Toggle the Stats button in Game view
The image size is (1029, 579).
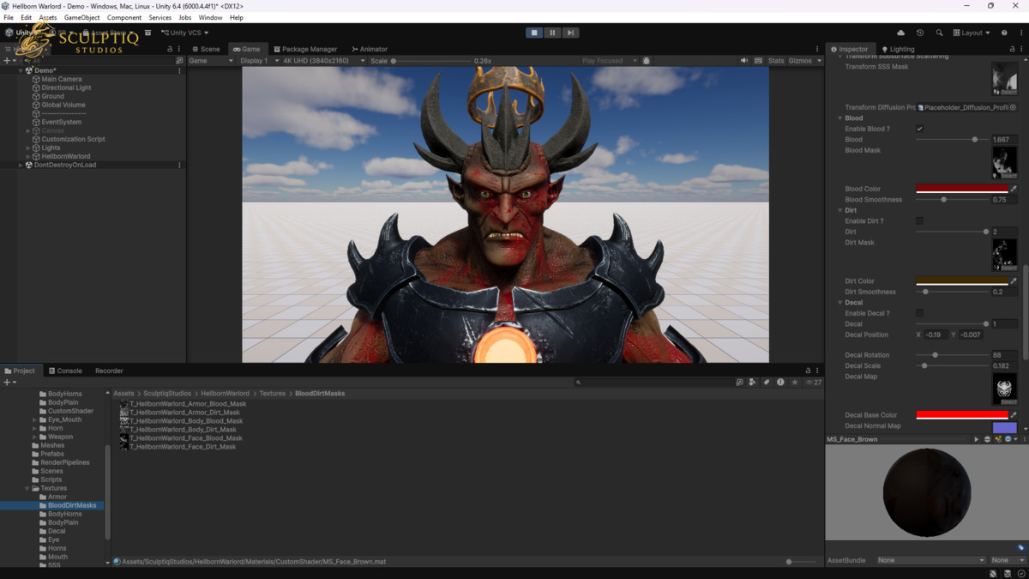(776, 61)
